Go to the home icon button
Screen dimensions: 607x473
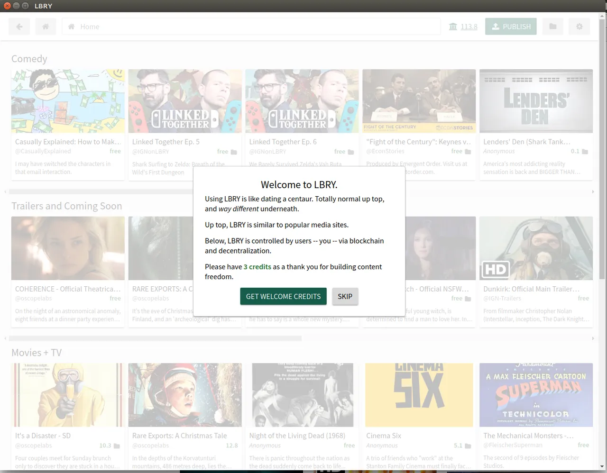pos(46,27)
